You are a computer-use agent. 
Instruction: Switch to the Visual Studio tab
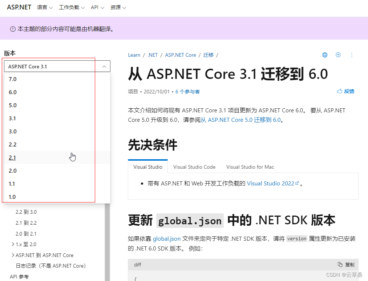coord(148,167)
